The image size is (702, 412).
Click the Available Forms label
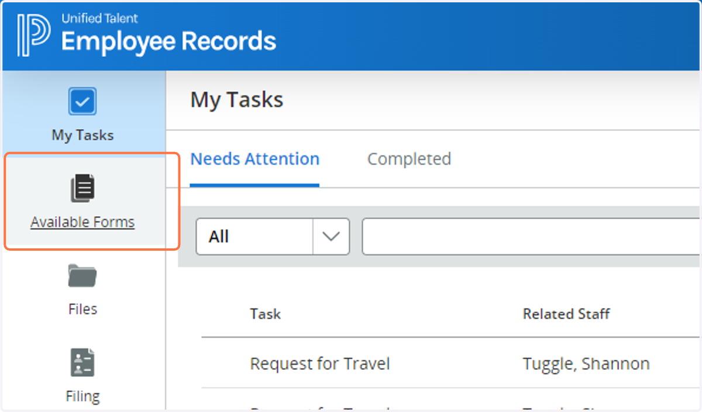(82, 222)
